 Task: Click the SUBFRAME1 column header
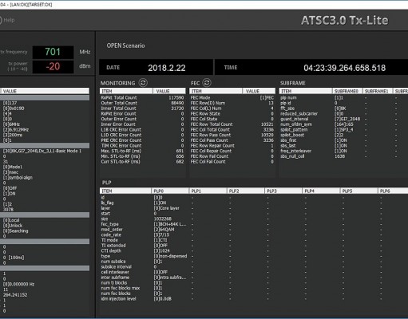pos(377,91)
